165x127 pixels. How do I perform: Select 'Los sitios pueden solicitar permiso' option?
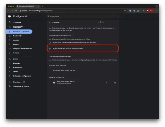pos(50,43)
